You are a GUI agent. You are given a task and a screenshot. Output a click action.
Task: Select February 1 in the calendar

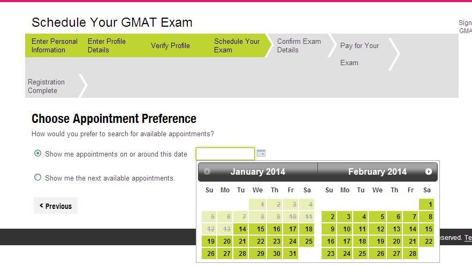427,205
